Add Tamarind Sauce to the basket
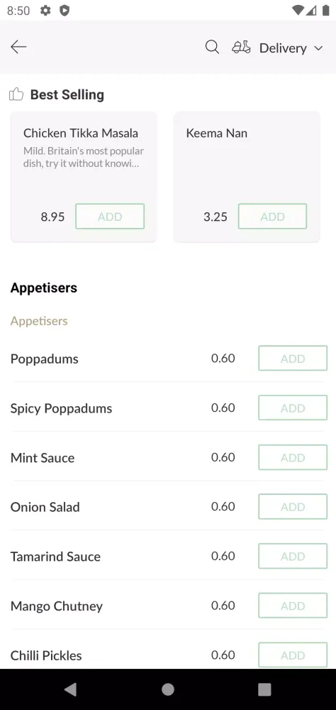The image size is (336, 710). click(x=293, y=556)
